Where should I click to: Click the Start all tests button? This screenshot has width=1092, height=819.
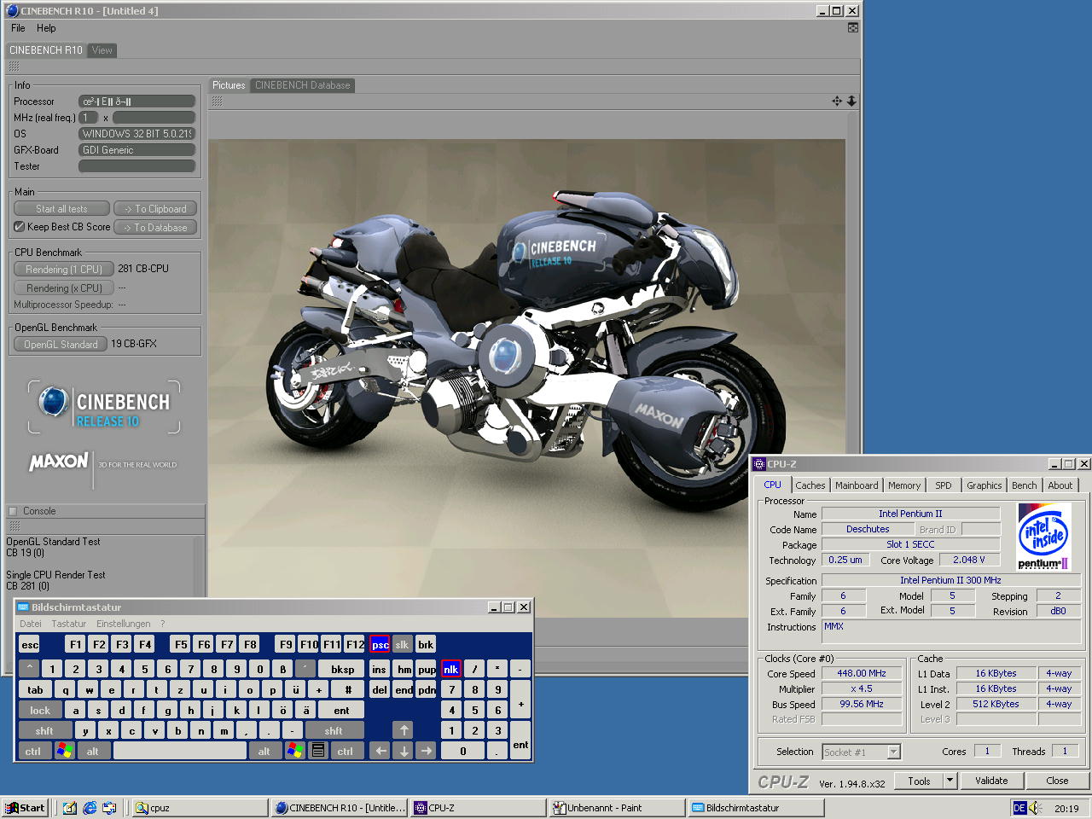click(x=61, y=209)
